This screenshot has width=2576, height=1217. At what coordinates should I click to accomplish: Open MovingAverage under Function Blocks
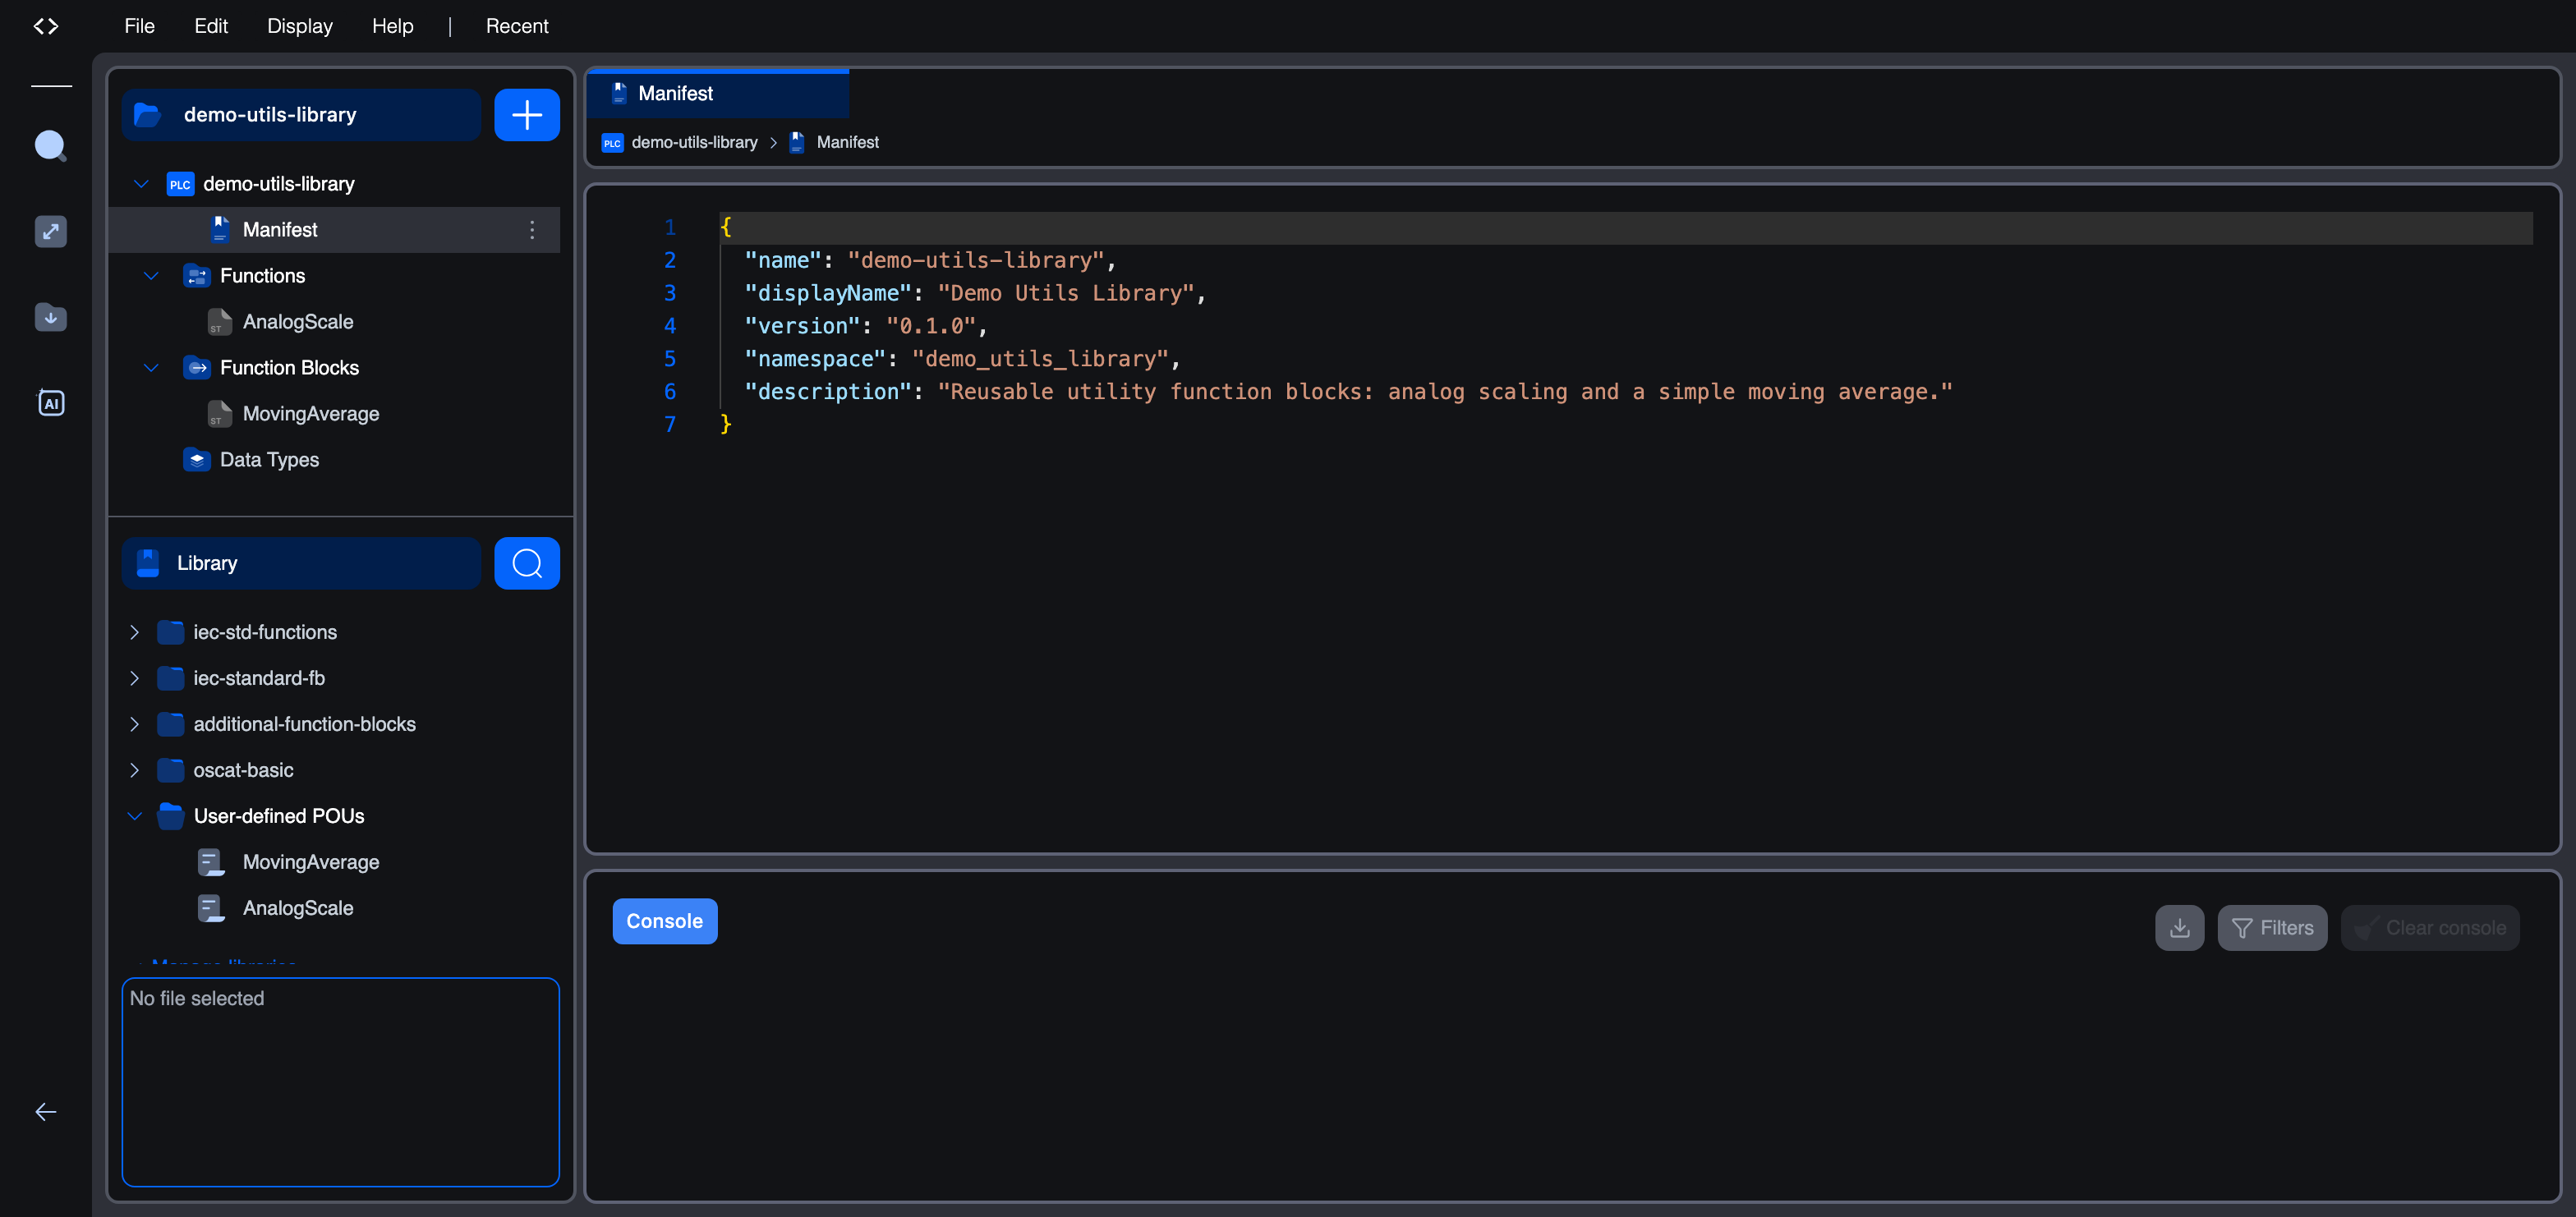311,414
